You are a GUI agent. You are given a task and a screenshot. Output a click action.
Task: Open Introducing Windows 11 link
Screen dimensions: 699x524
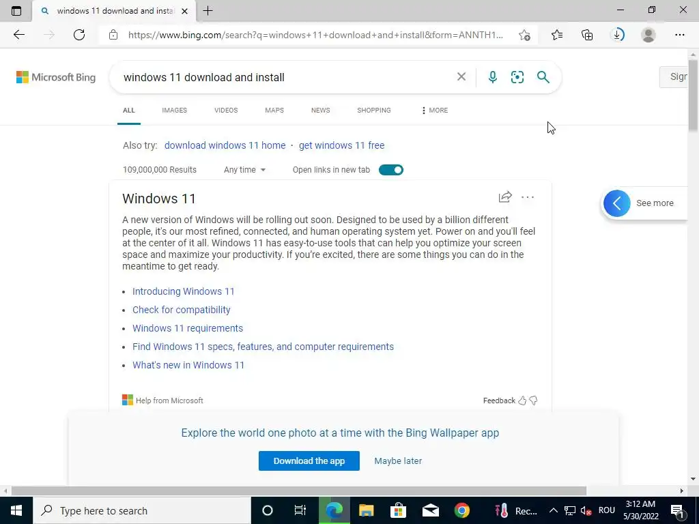(183, 291)
